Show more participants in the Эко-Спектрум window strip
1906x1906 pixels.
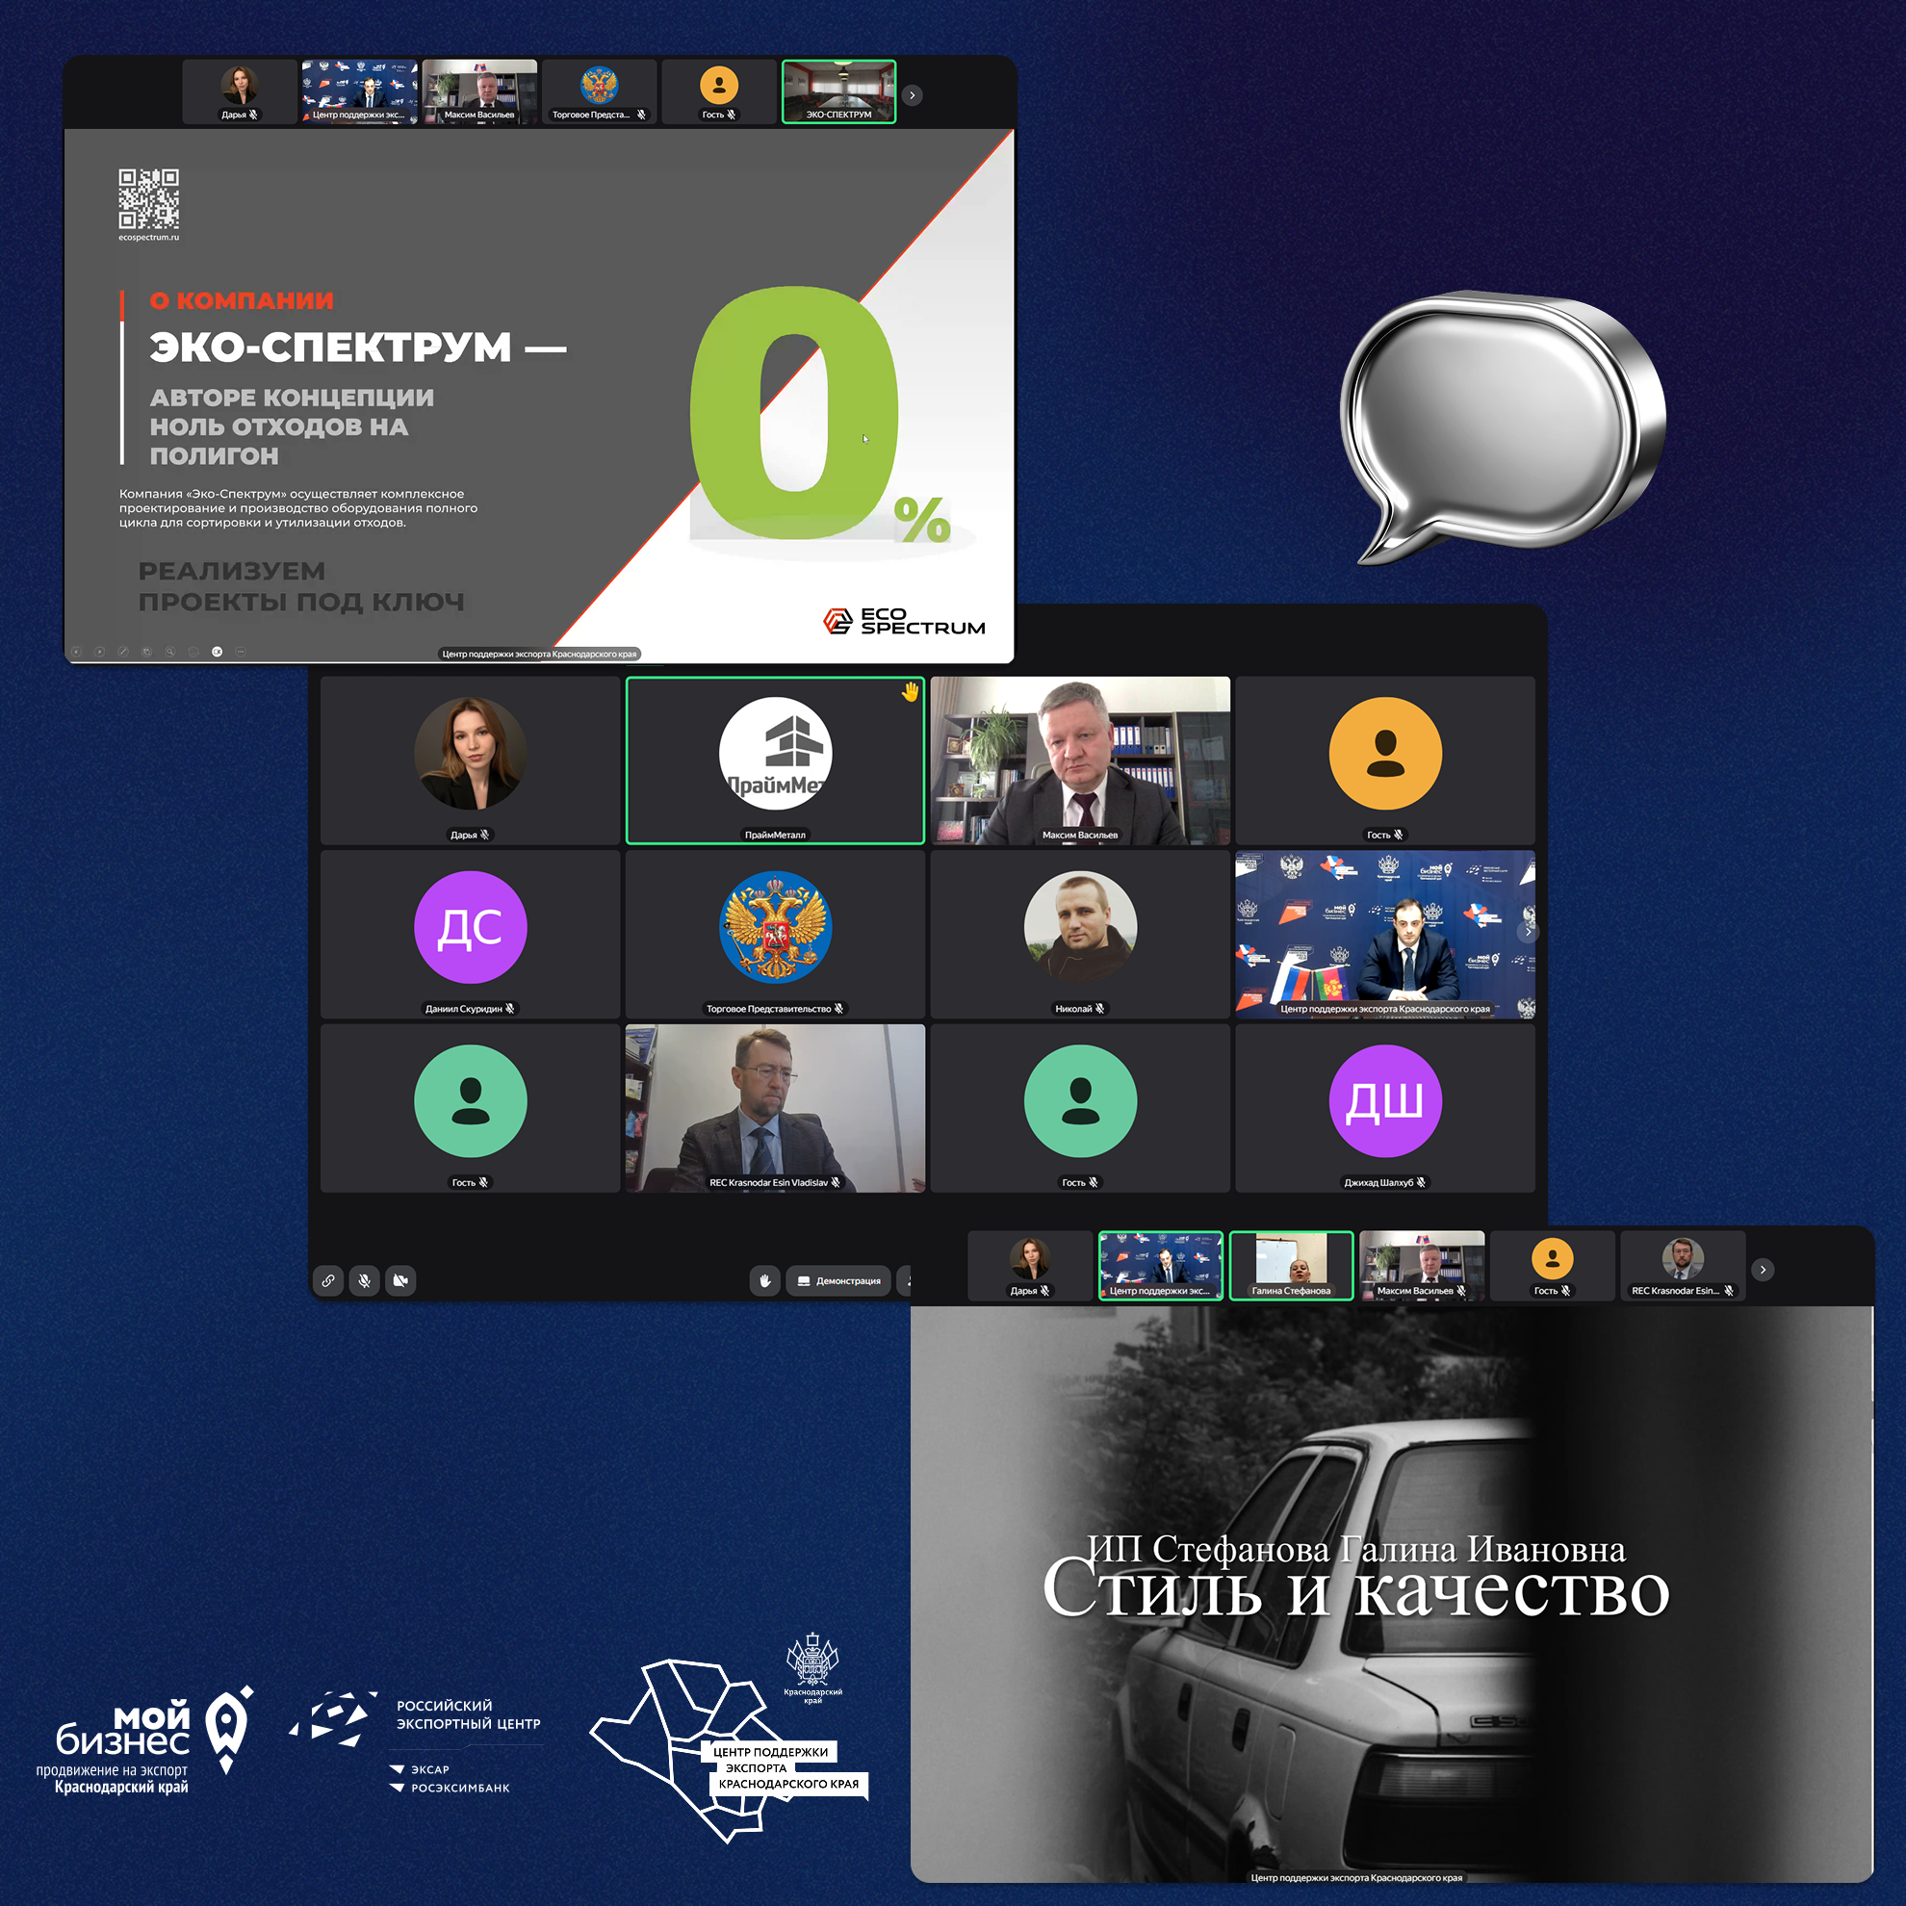coord(913,95)
